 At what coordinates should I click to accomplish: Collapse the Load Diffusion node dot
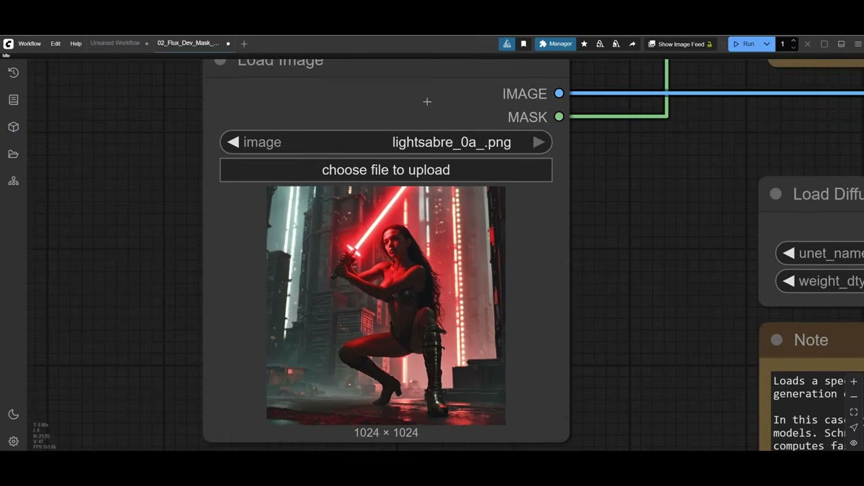click(776, 194)
